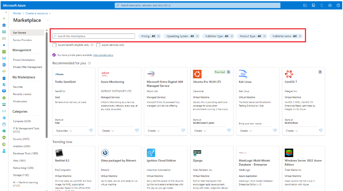Open Service Providers menu item
This screenshot has width=343, height=191.
pos(22,40)
